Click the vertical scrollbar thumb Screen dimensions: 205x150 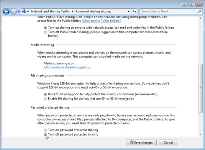coord(200,88)
